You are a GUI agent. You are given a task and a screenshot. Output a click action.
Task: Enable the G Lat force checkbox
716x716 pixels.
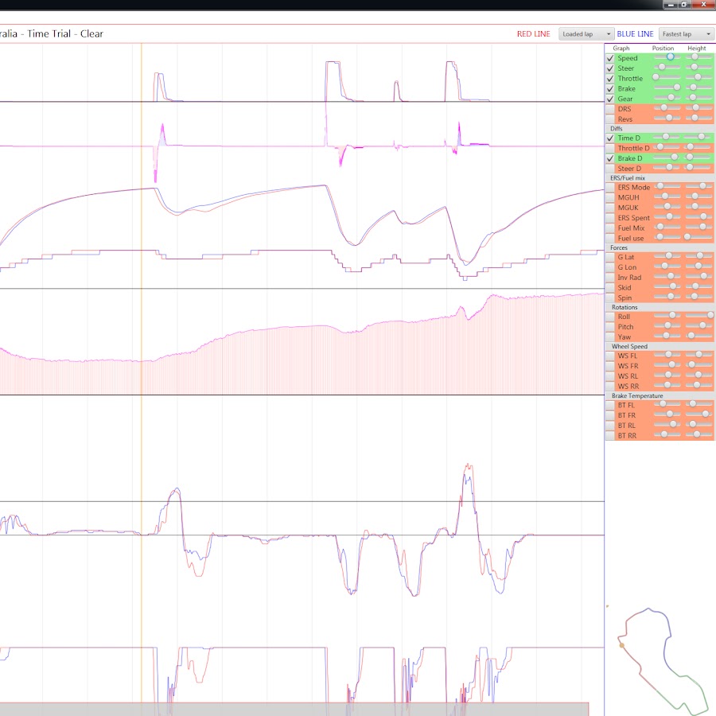coord(610,257)
